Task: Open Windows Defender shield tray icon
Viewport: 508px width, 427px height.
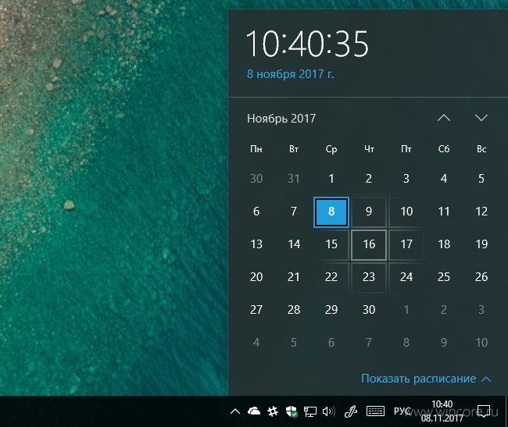Action: click(292, 411)
